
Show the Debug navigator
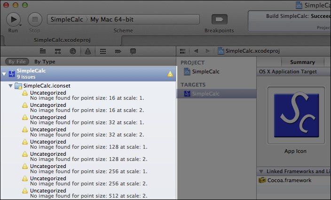tap(103, 51)
